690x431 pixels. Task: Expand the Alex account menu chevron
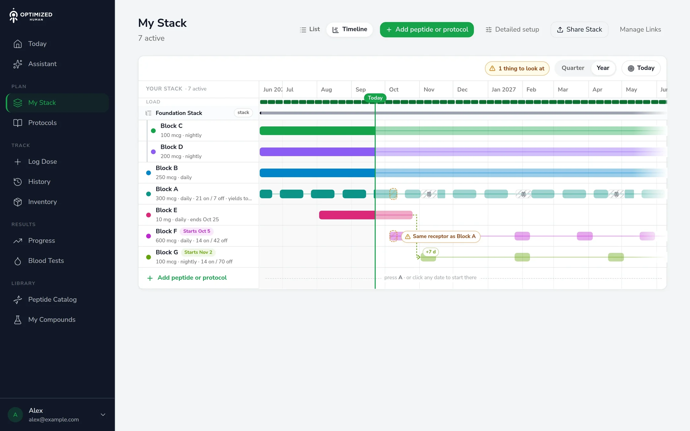pos(103,415)
